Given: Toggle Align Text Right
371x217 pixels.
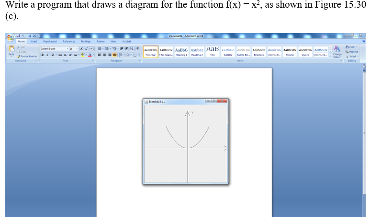Looking at the screenshot, I should (x=109, y=55).
